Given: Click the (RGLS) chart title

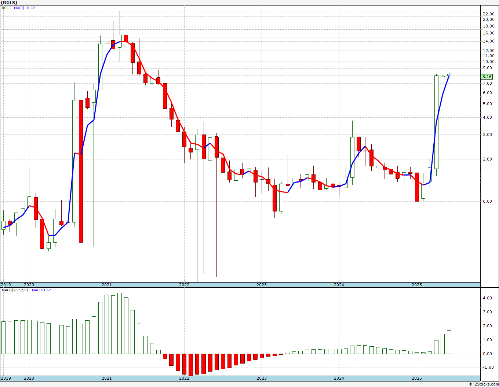Looking at the screenshot, I should click(9, 3).
